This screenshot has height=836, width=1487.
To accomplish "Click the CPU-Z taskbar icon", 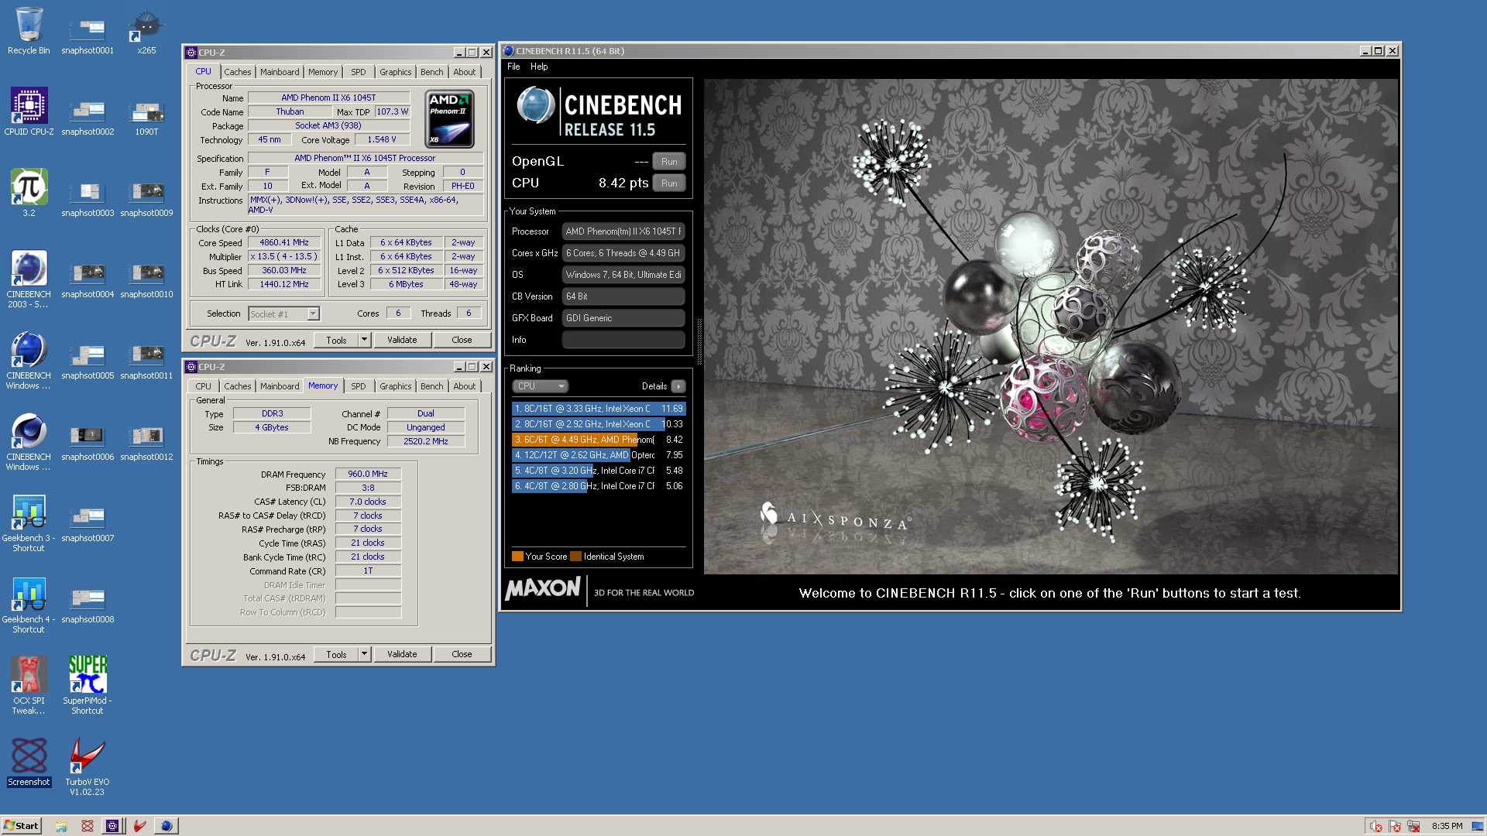I will [x=112, y=826].
